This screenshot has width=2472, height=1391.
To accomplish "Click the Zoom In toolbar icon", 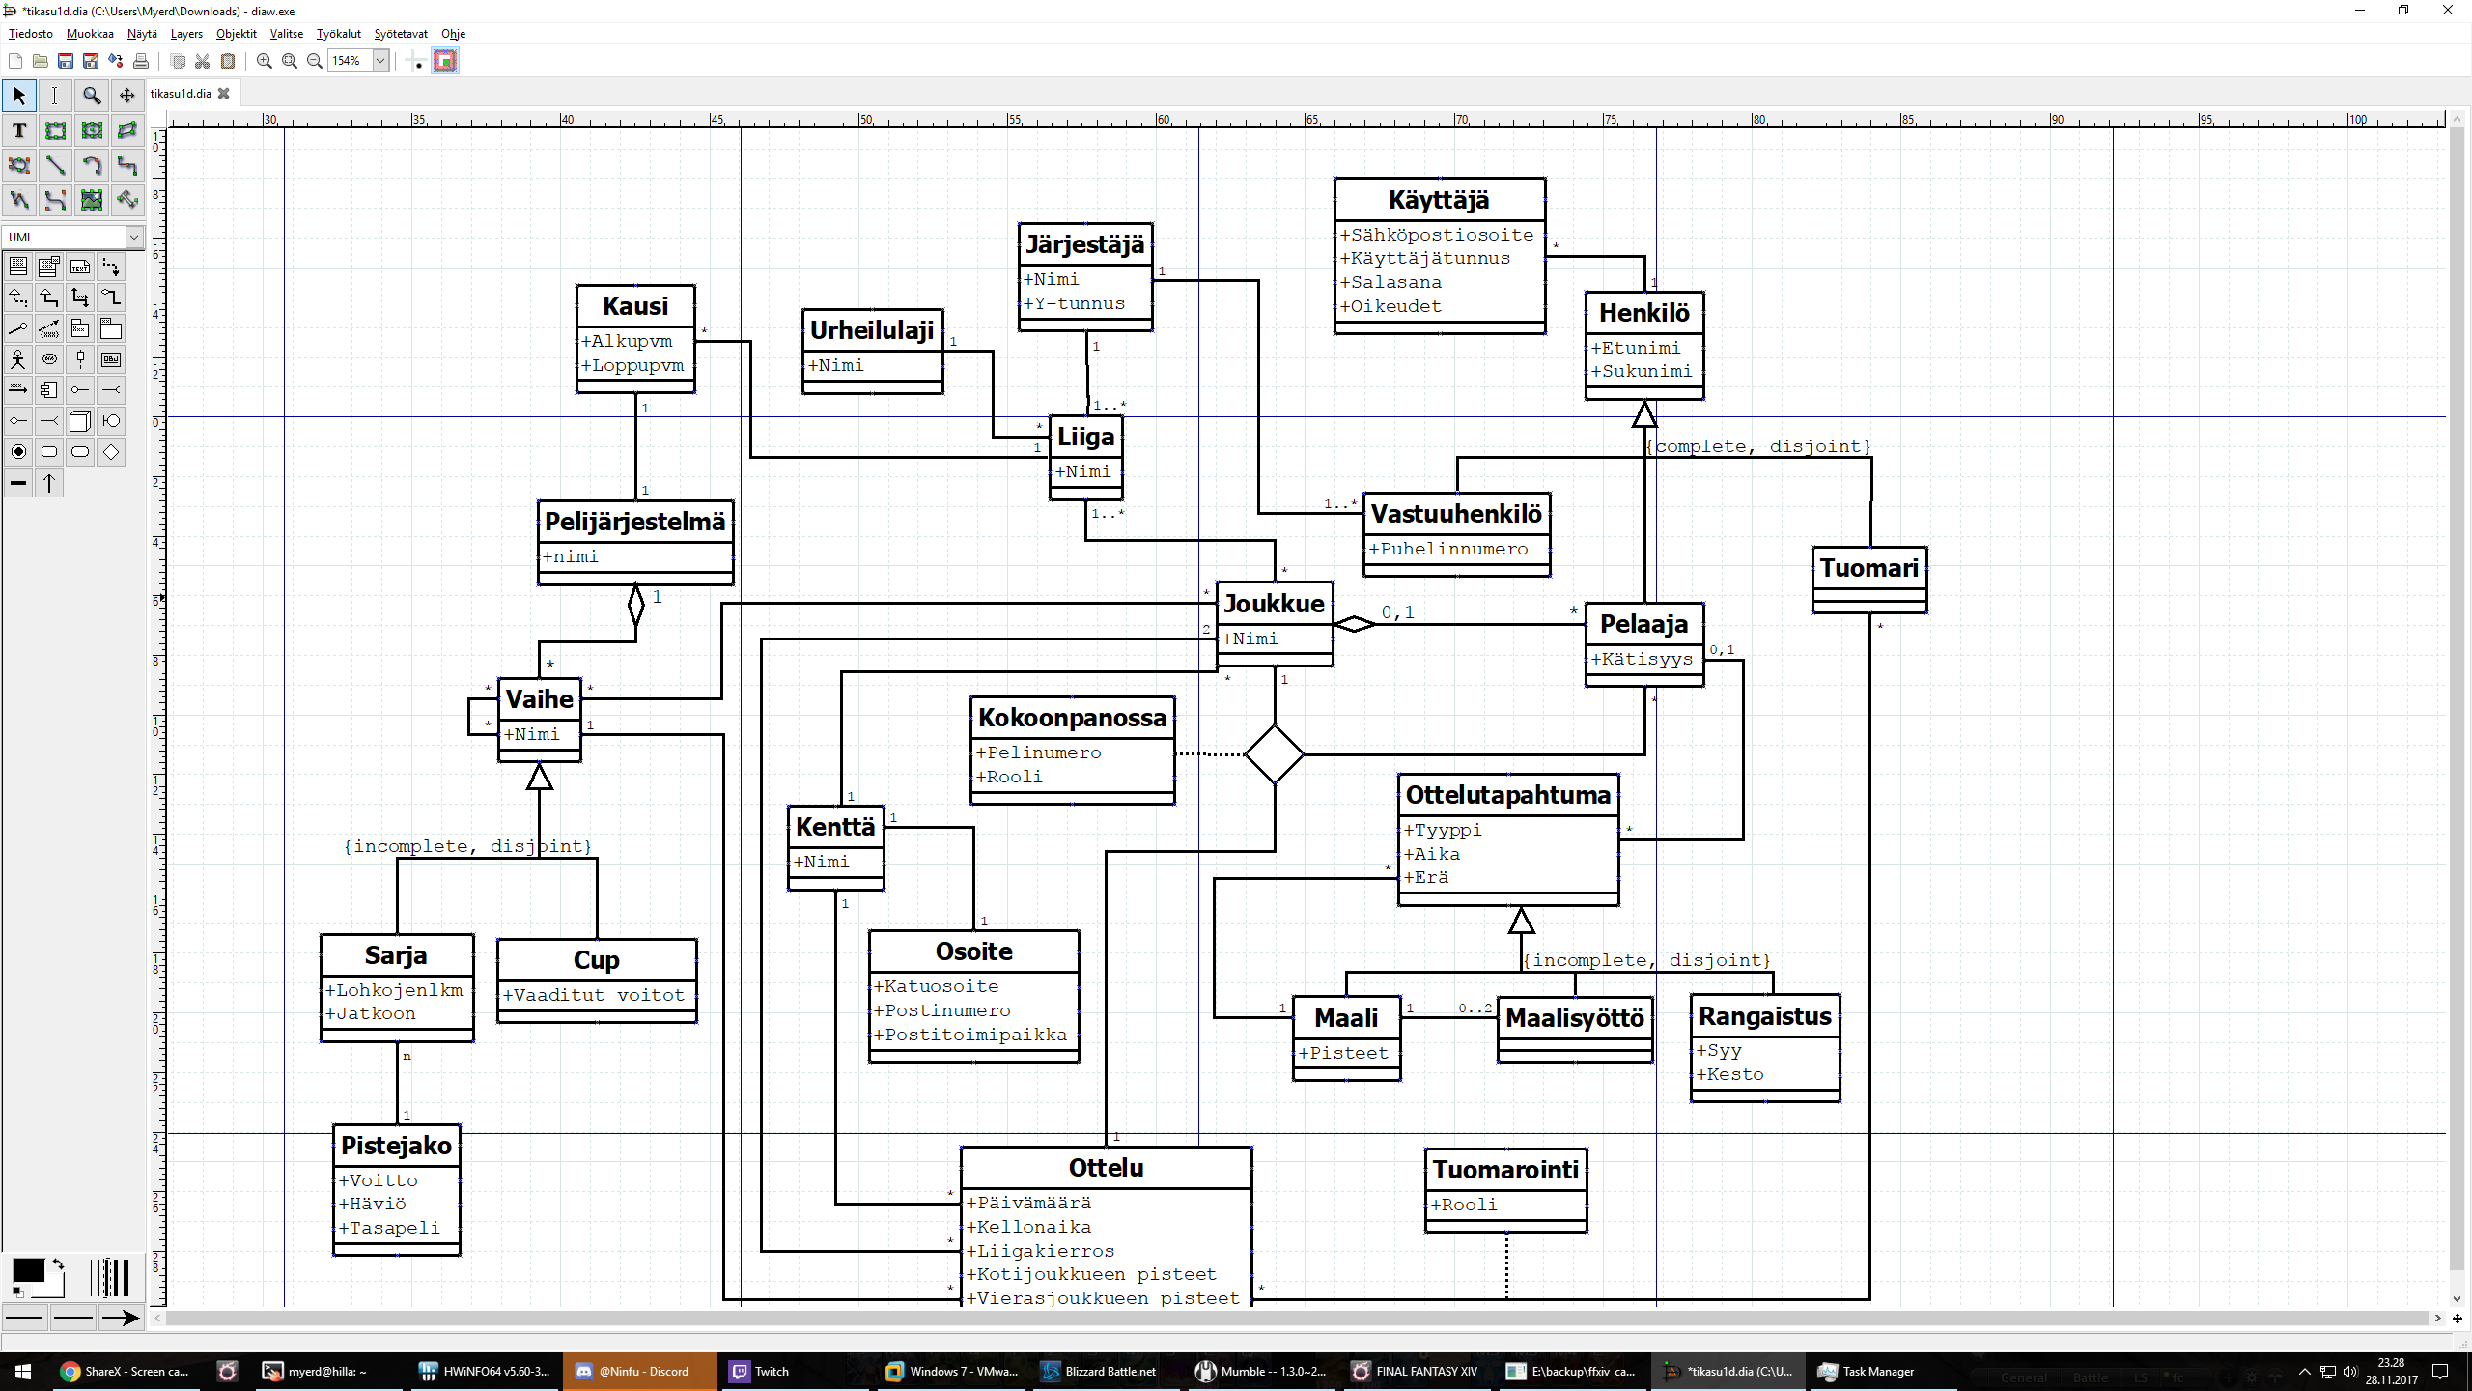I will pyautogui.click(x=264, y=61).
